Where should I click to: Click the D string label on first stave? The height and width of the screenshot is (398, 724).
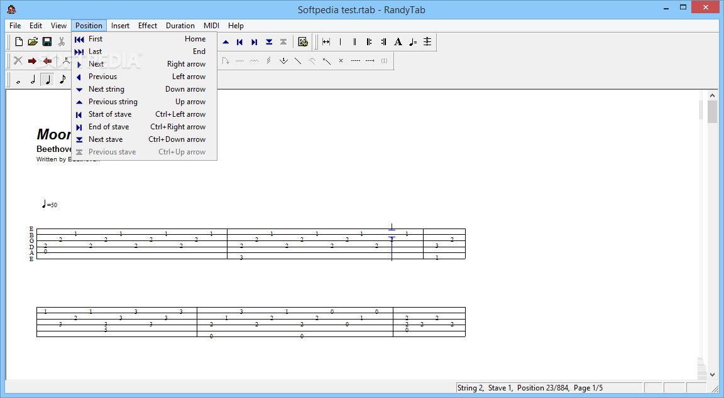pyautogui.click(x=31, y=247)
